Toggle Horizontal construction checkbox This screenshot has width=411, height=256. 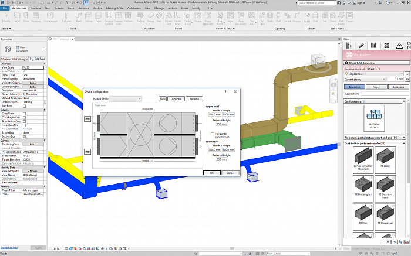coord(213,134)
